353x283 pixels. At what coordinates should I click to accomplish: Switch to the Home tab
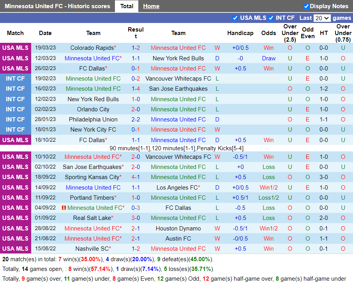pyautogui.click(x=151, y=6)
